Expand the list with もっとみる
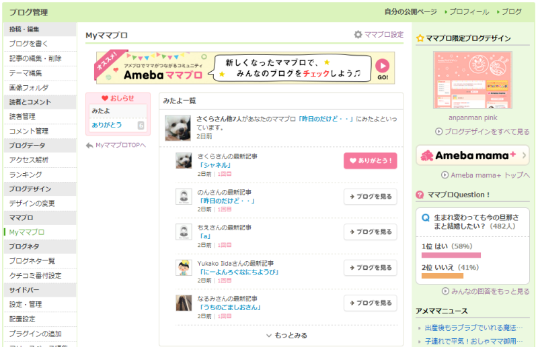Image resolution: width=538 pixels, height=347 pixels. (287, 336)
